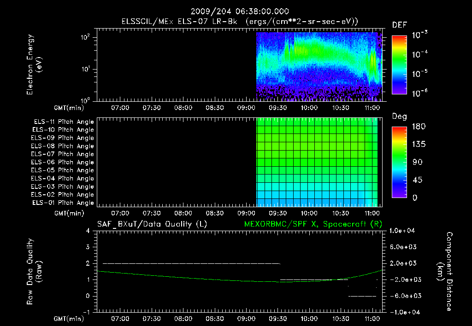472x326 pixels.
Task: Click tick value 4 on Raw Data Quality axis
Action: (88, 231)
